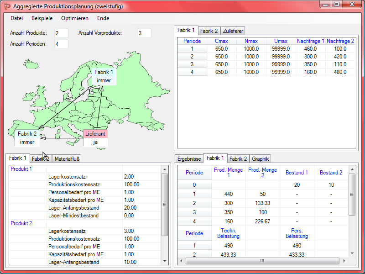This screenshot has height=274, width=365.
Task: Open the Materialfluß tab
Action: [67, 159]
